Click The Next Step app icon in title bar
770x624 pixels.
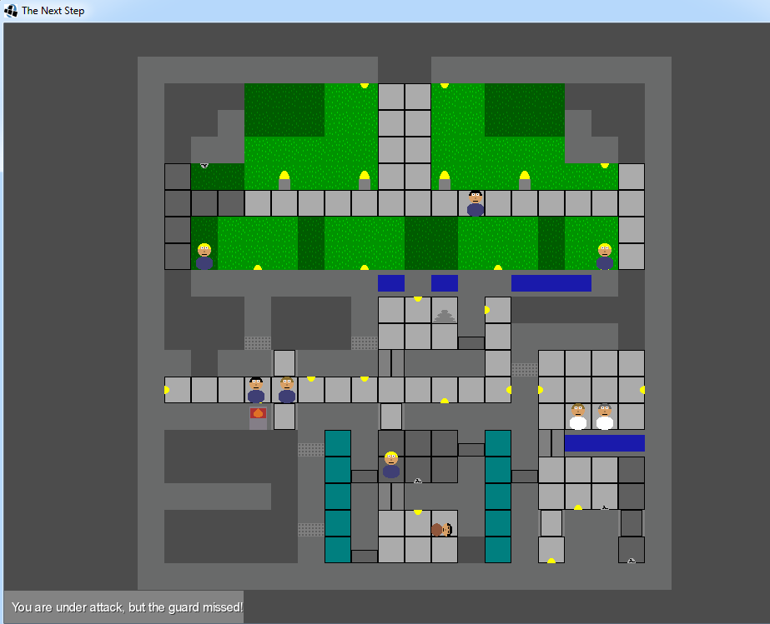[x=10, y=10]
